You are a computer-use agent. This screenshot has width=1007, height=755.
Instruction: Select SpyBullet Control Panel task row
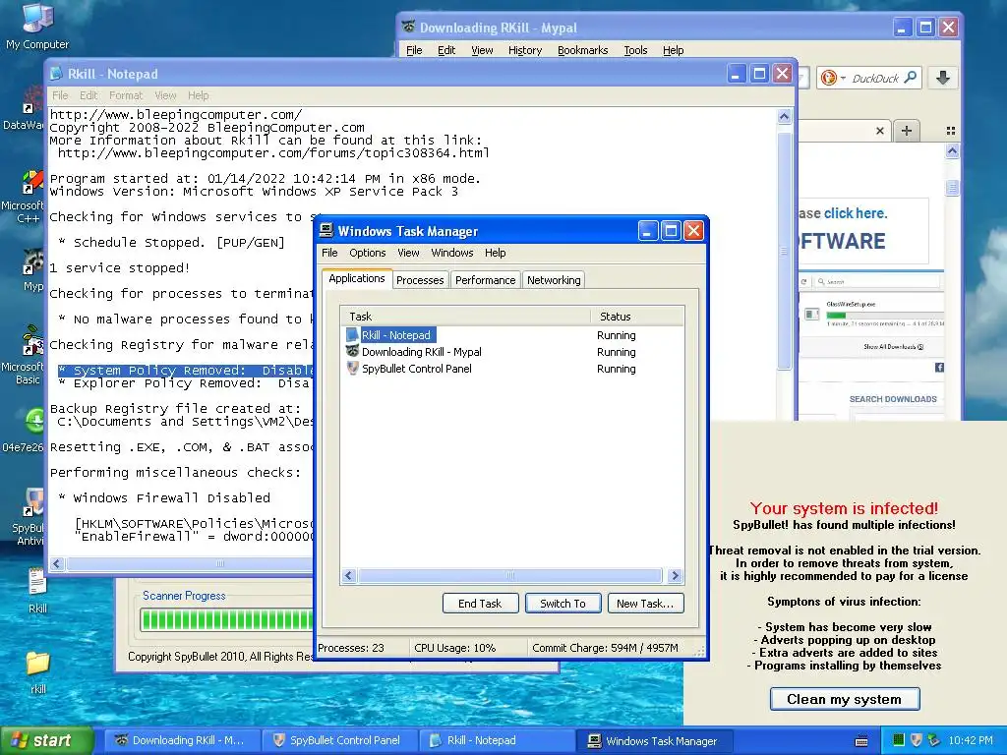[x=511, y=369]
